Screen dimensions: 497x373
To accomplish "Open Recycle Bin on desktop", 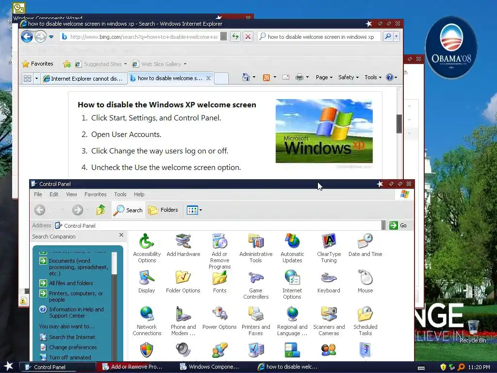I will pyautogui.click(x=473, y=331).
